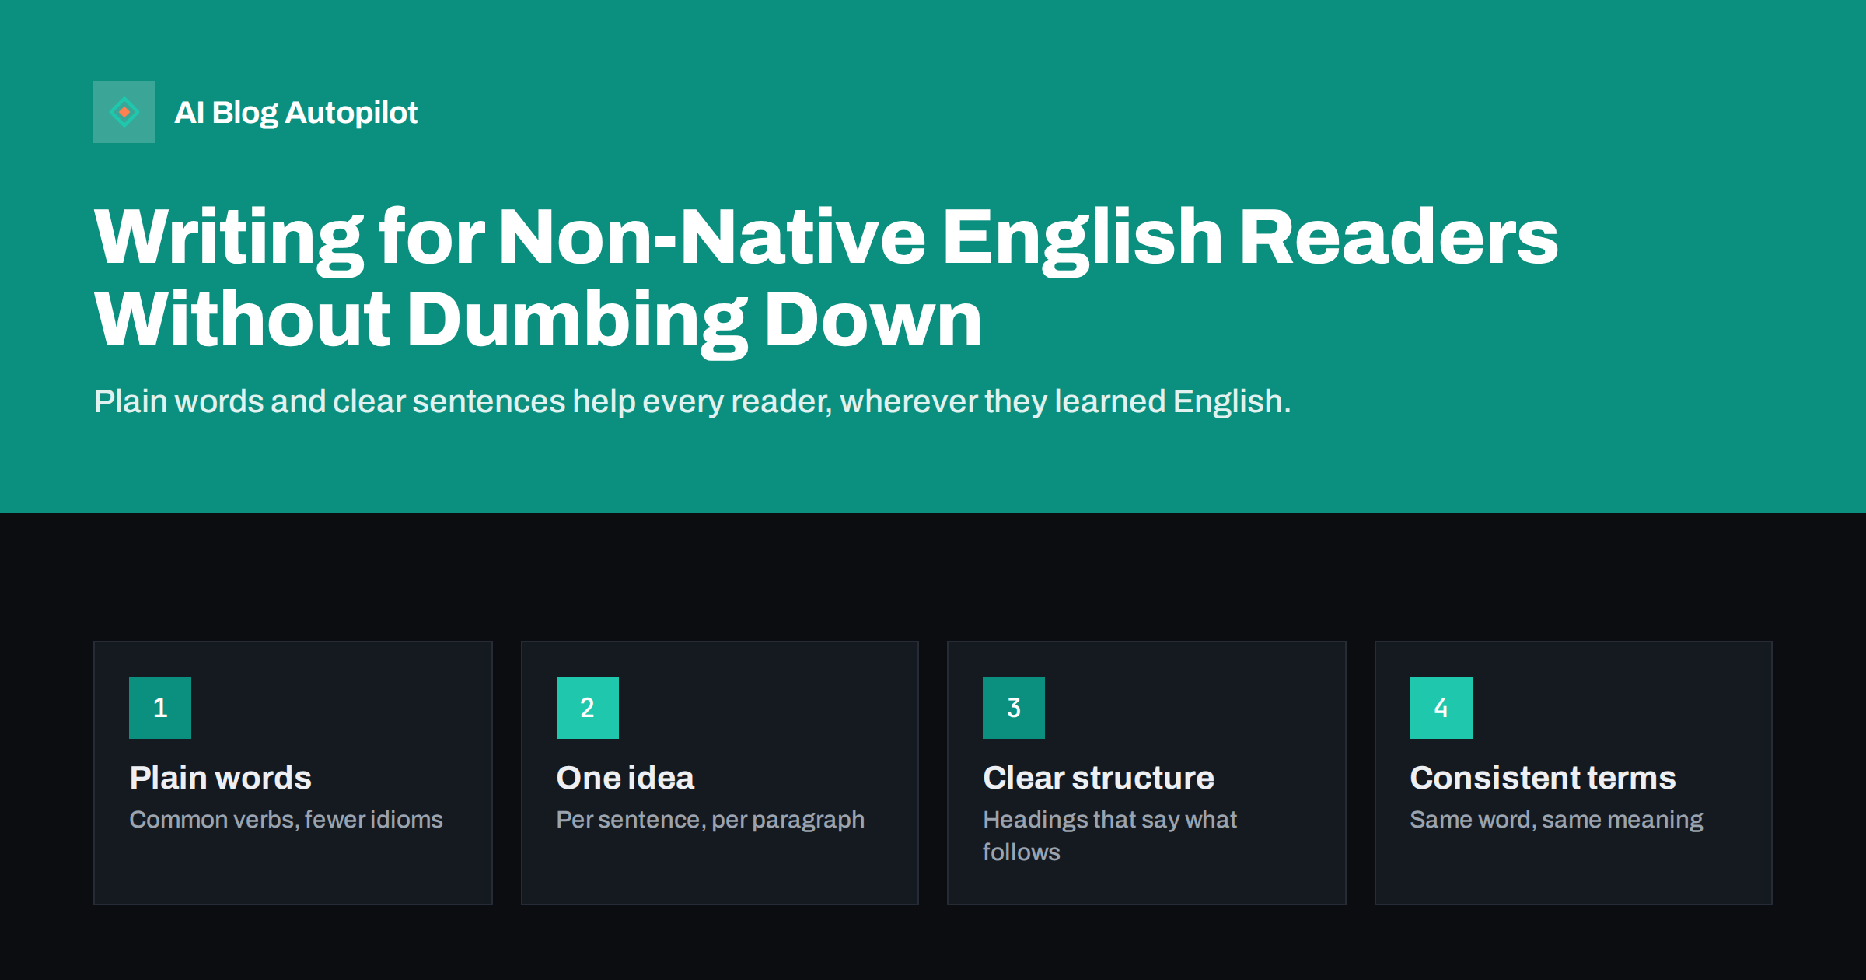
Task: Select the Consistent terms card title
Action: click(x=1543, y=778)
